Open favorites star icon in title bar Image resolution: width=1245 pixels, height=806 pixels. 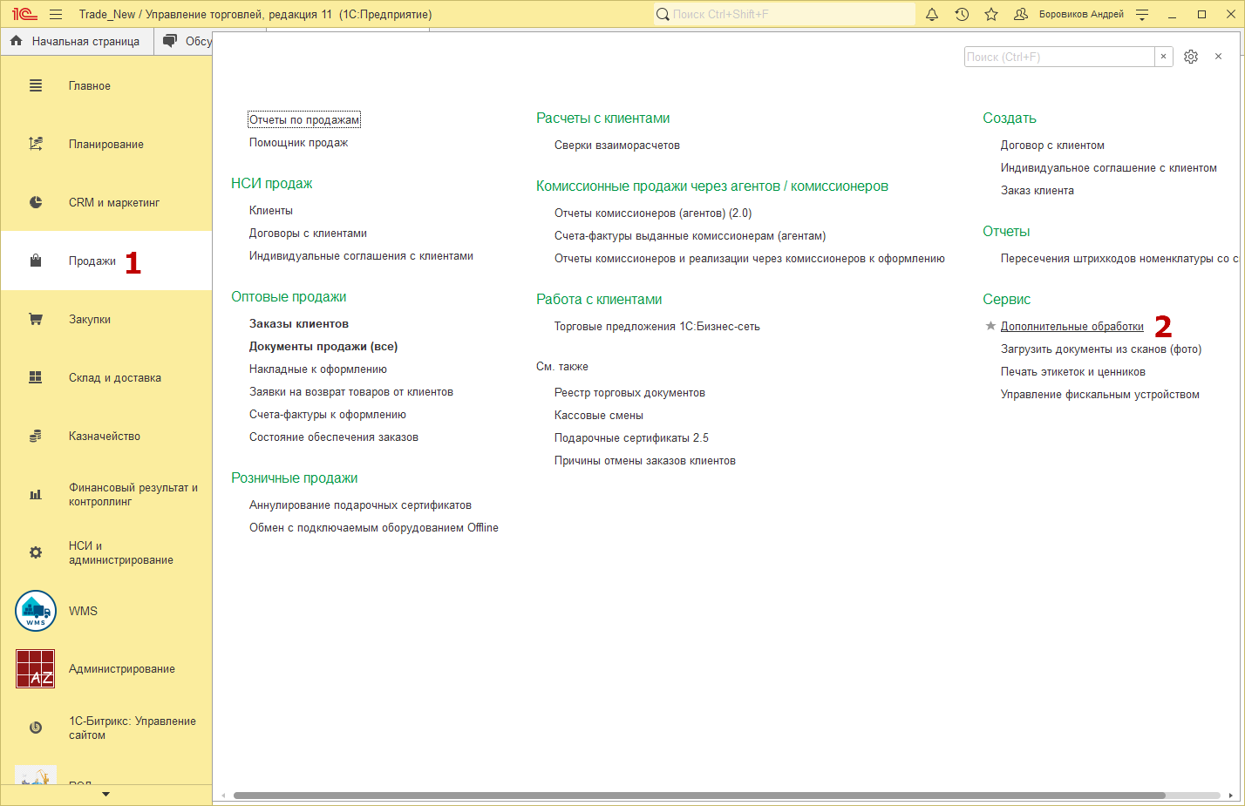[991, 14]
